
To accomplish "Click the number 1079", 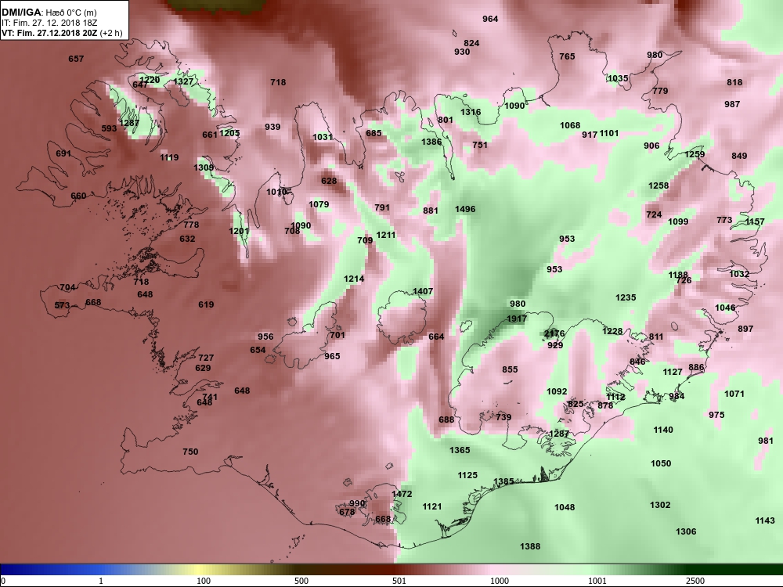I will coord(319,204).
